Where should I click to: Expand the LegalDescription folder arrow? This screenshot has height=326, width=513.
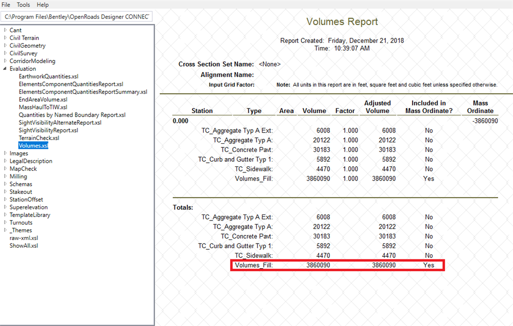click(x=5, y=161)
